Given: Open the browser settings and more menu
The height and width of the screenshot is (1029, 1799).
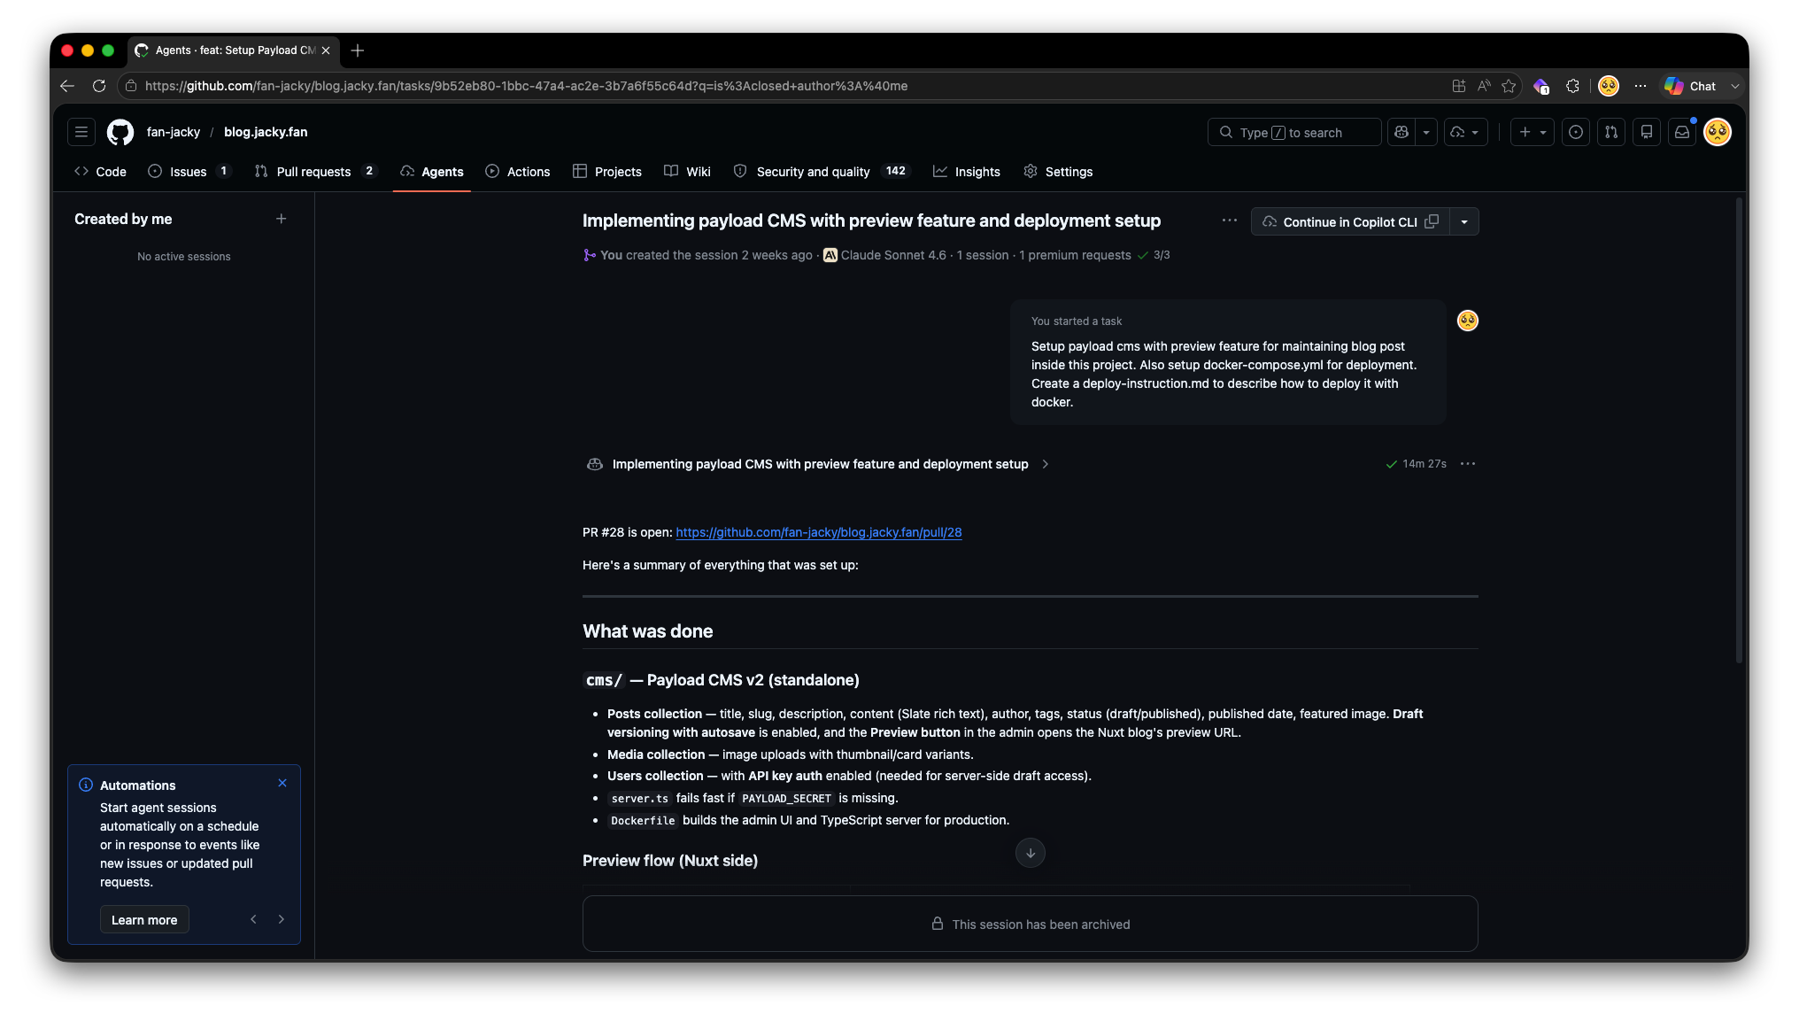Looking at the screenshot, I should point(1641,86).
